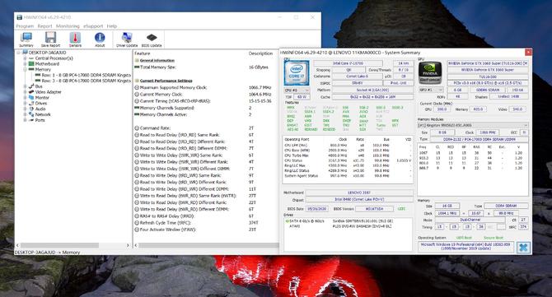Open the Kingston memory module dropdown

coord(473,125)
